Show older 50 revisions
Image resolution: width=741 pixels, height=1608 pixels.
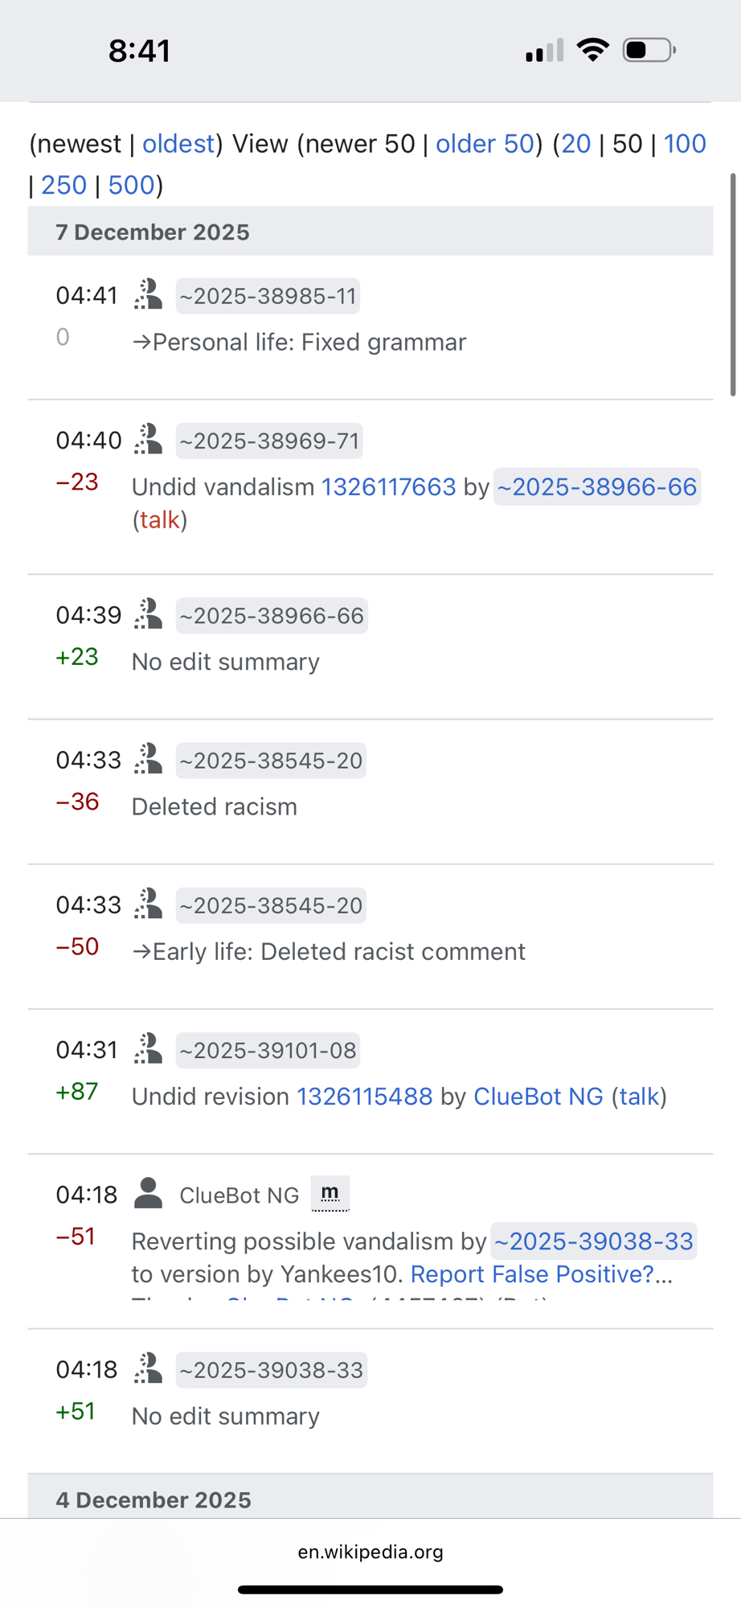point(485,144)
